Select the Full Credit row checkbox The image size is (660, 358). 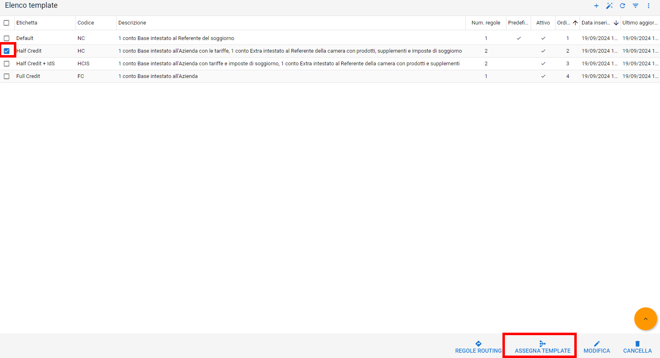7,76
